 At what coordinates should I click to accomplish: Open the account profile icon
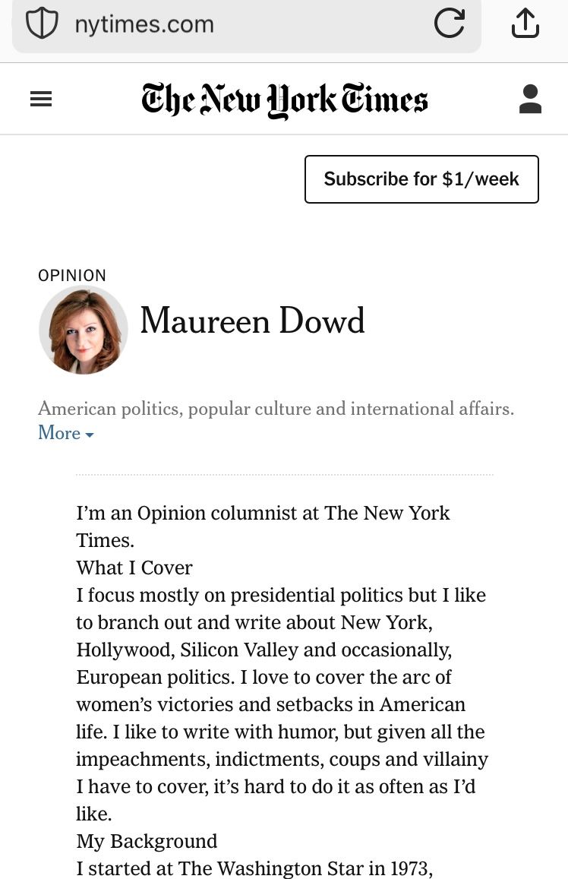(x=530, y=100)
